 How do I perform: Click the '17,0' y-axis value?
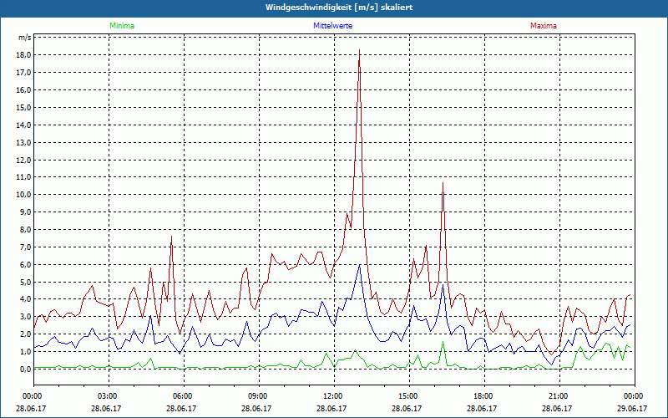click(24, 73)
